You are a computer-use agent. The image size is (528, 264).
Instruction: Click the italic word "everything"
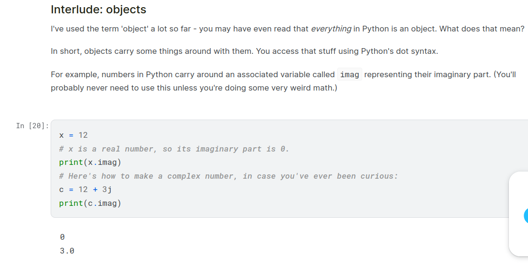(331, 29)
